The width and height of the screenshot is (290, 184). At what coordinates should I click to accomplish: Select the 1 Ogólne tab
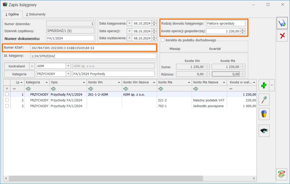tap(12, 14)
